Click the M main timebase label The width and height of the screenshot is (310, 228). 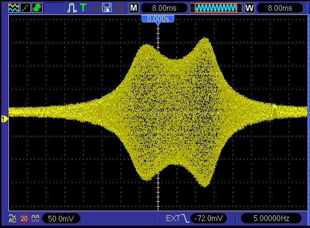click(x=134, y=8)
